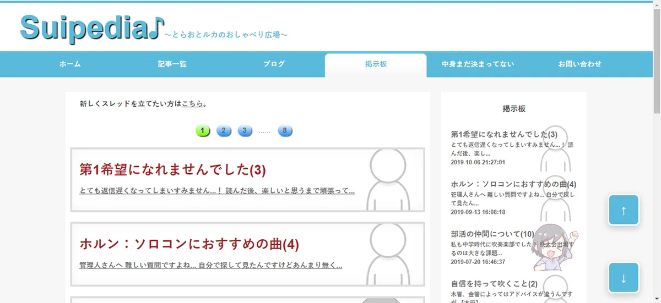Open the ホーム navigation tab

coord(70,64)
